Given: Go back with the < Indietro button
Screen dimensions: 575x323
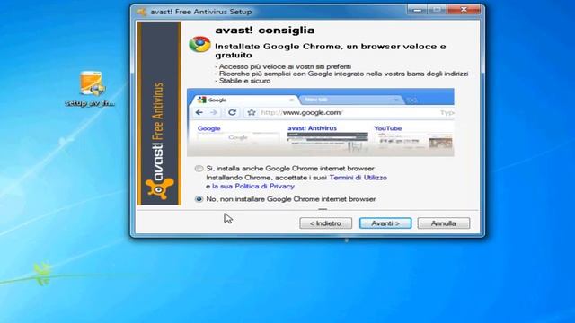Looking at the screenshot, I should (325, 223).
